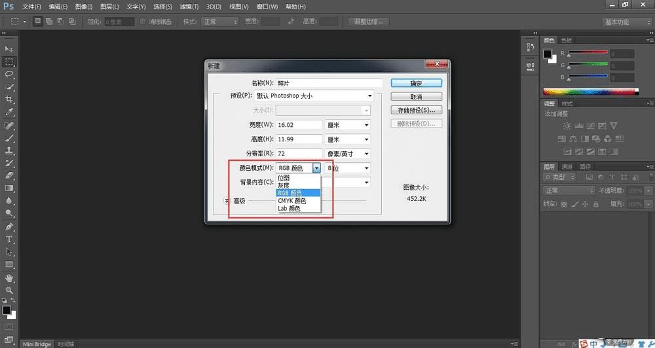Screen dimensions: 655x348
Task: Choose 灰度 from color mode list
Action: (298, 185)
